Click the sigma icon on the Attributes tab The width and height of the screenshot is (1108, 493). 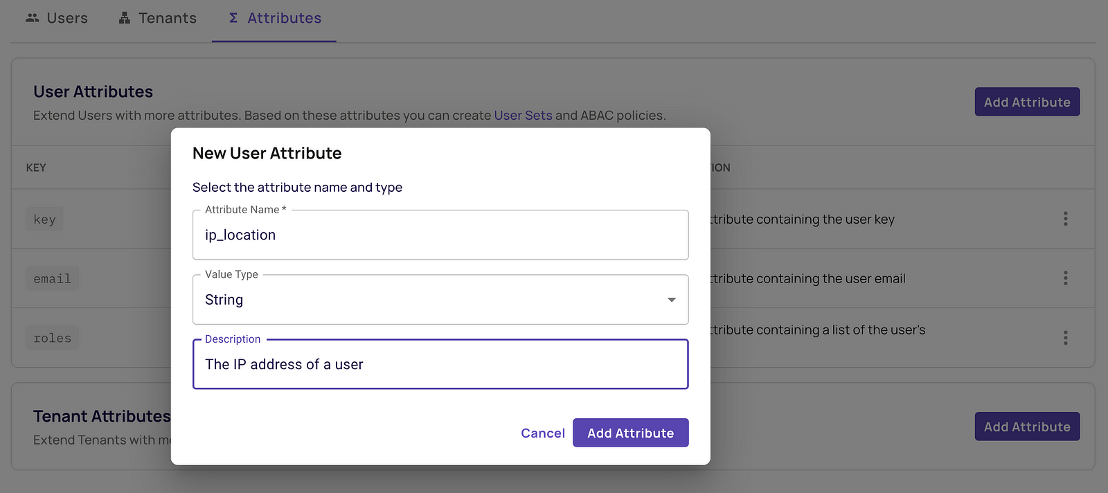[x=232, y=18]
